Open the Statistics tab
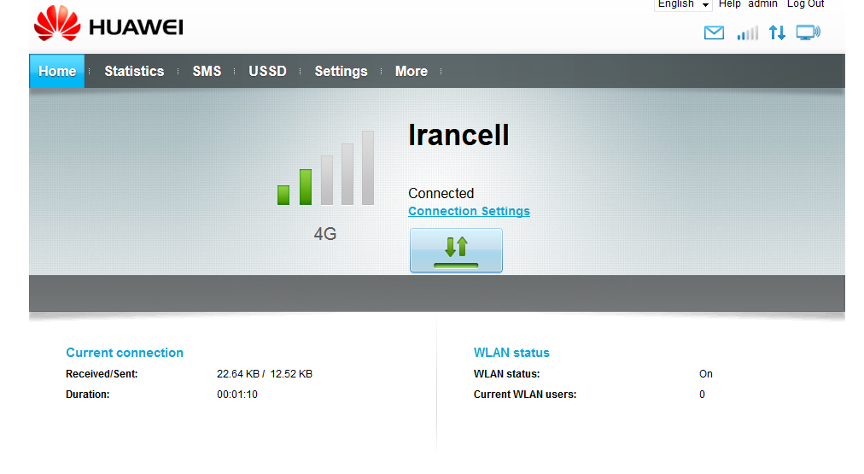 [x=134, y=72]
